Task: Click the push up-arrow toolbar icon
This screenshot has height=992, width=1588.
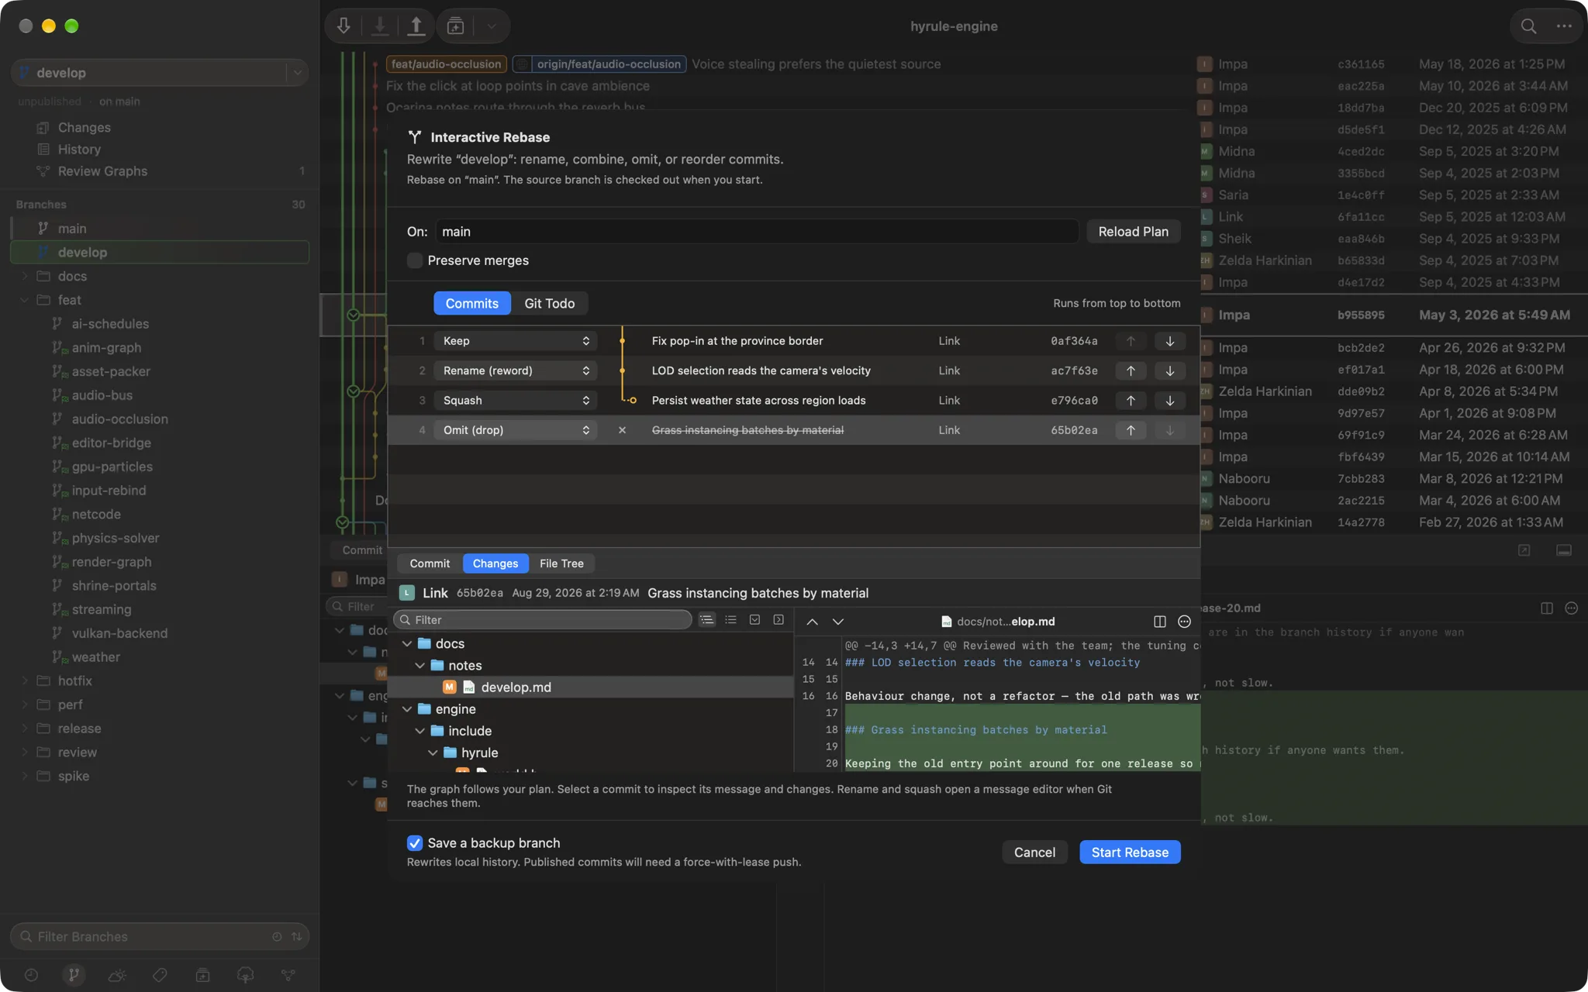Action: click(416, 26)
